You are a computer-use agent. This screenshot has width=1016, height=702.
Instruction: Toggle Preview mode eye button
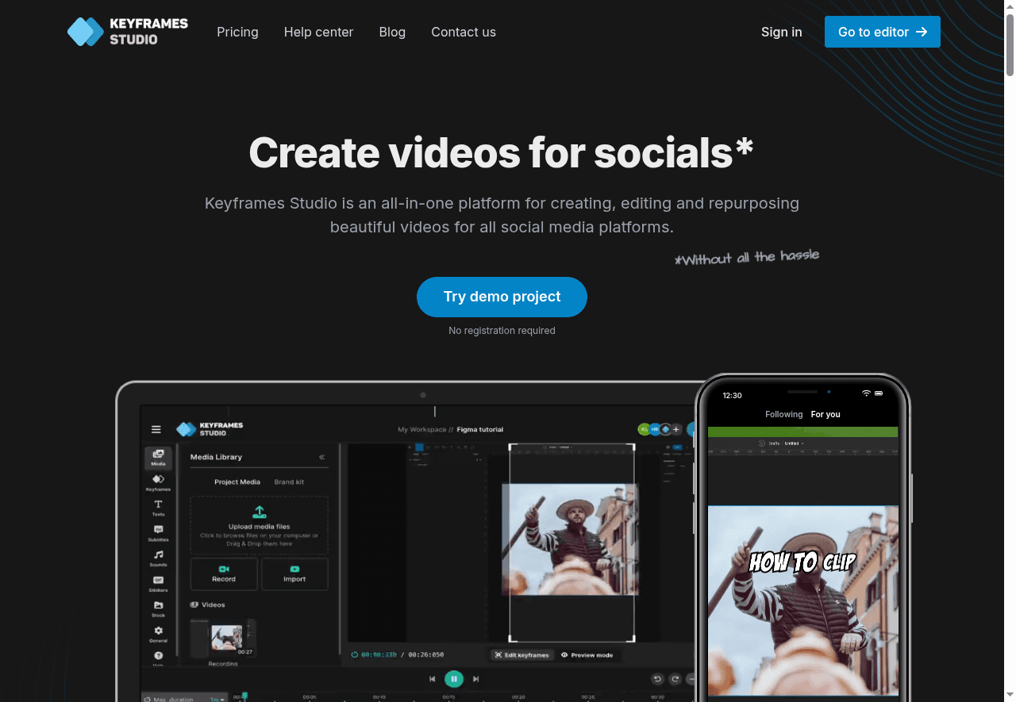[x=587, y=655]
